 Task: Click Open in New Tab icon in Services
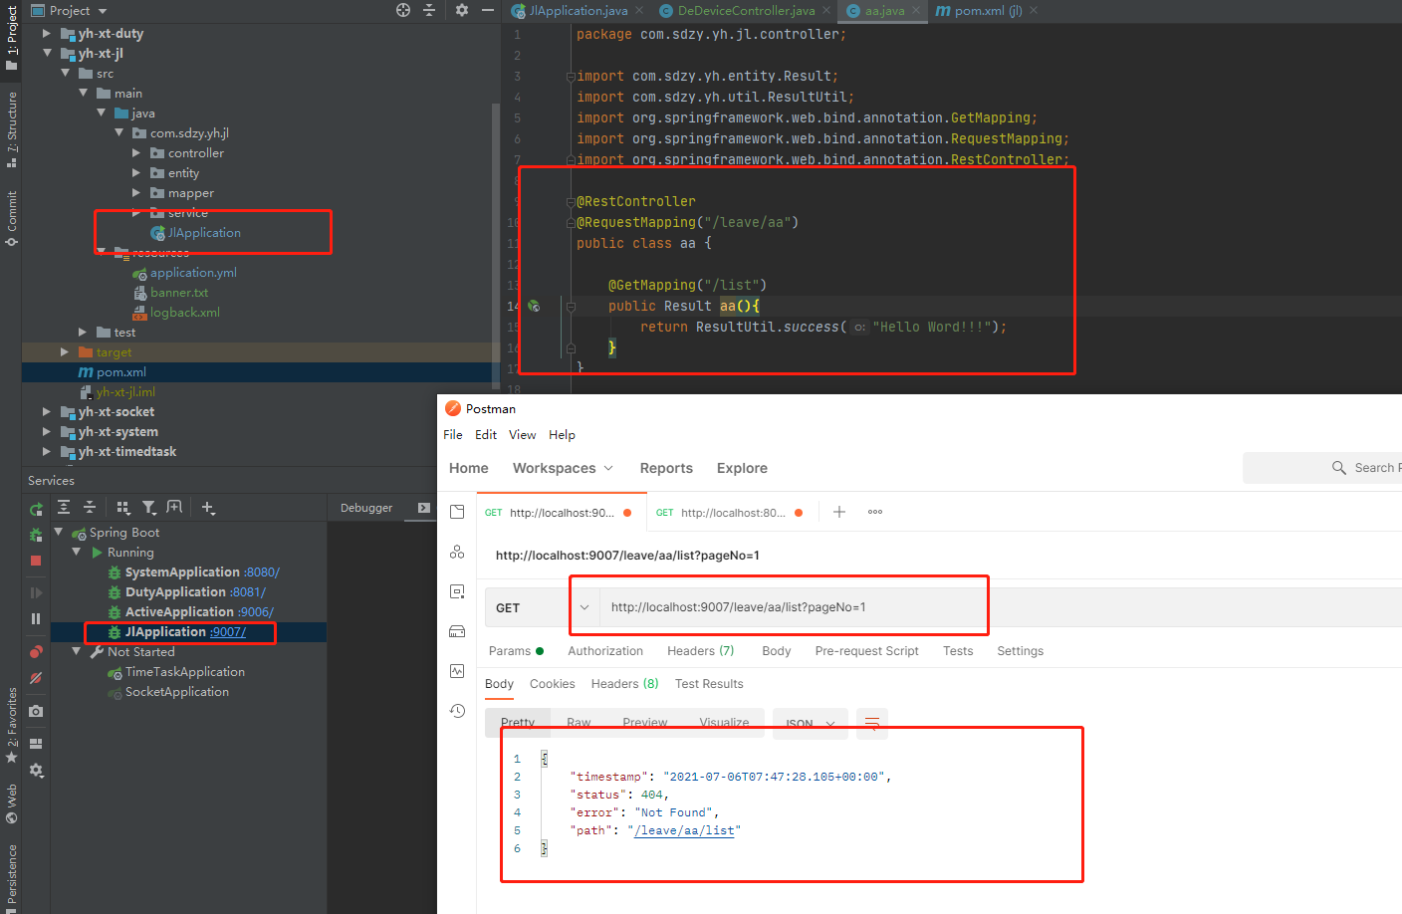pyautogui.click(x=174, y=507)
